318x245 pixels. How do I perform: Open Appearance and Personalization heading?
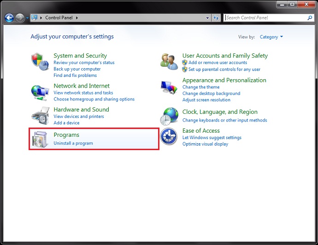(224, 80)
